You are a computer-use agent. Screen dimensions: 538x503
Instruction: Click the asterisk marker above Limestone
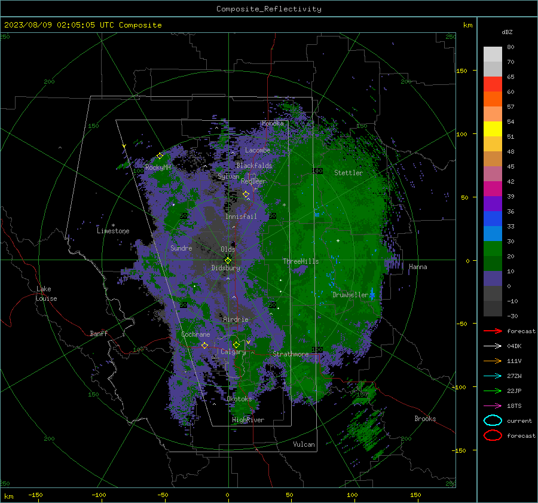coord(113,225)
